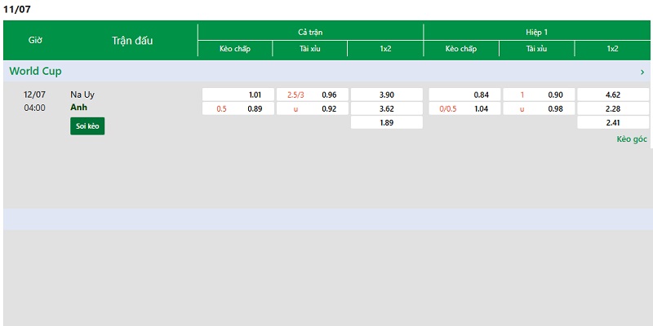Open the World Cup league title
Screen dimensions: 653x326
click(35, 72)
